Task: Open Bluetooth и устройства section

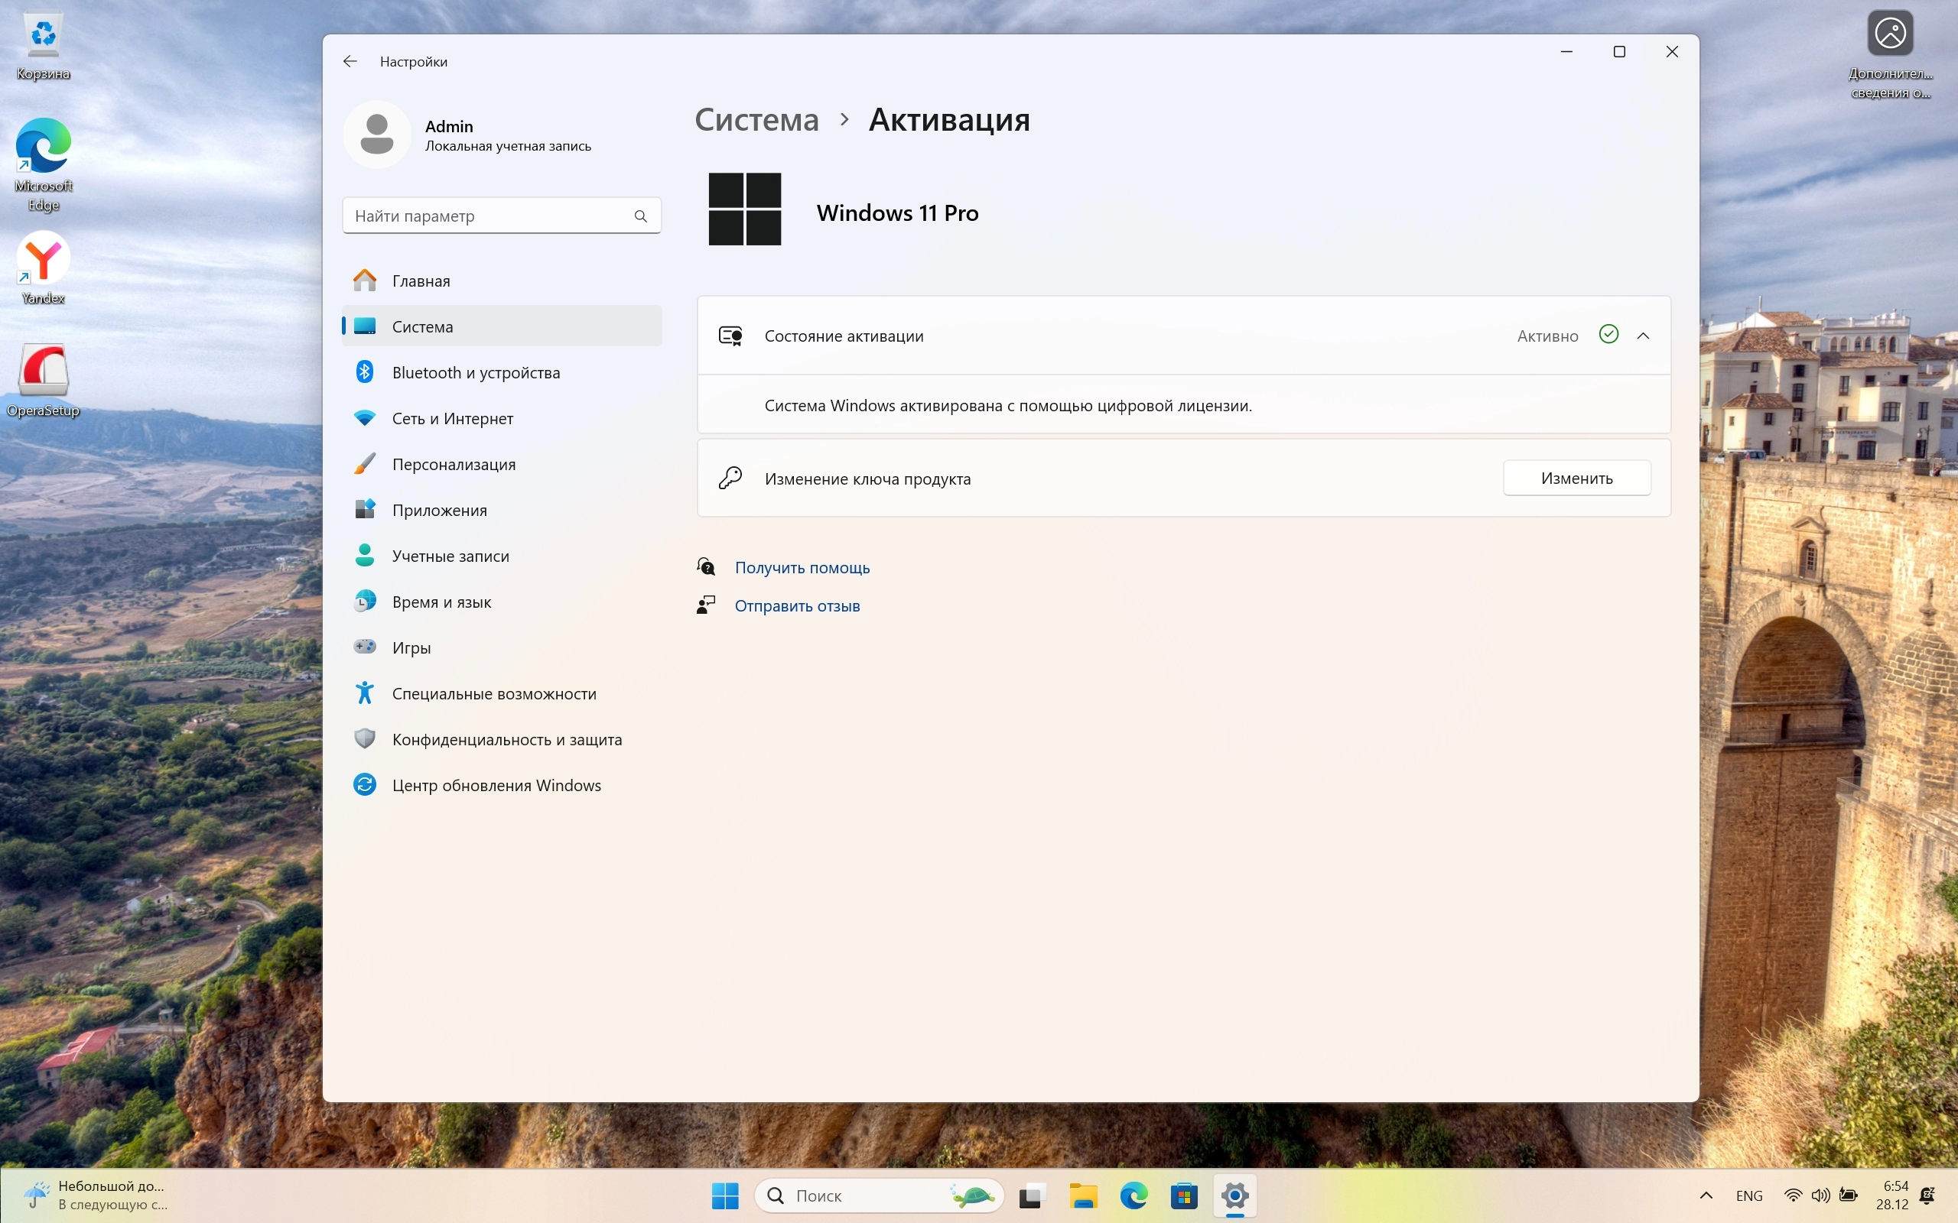Action: click(x=476, y=373)
